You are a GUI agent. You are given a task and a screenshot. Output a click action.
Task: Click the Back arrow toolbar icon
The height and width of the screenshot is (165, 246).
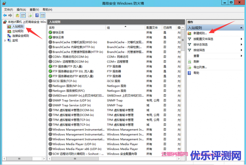pyautogui.click(x=5, y=15)
